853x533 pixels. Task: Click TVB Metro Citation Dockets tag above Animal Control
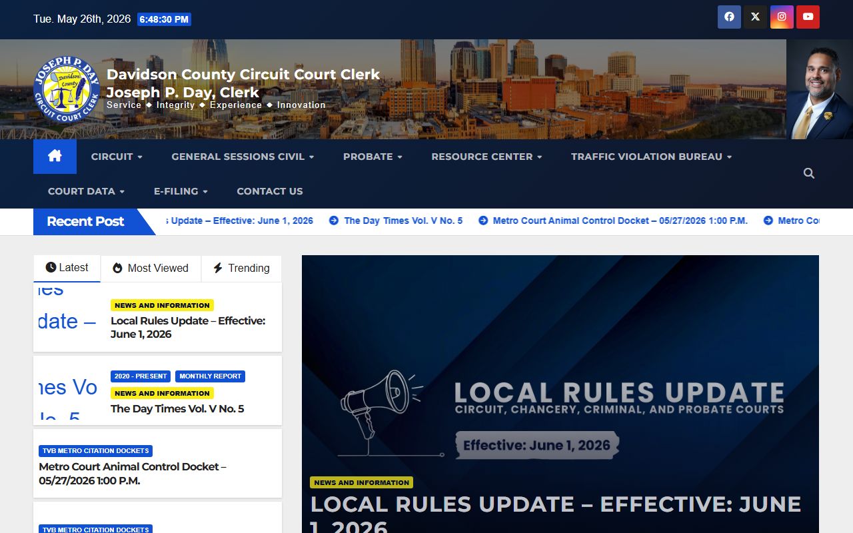pyautogui.click(x=95, y=450)
